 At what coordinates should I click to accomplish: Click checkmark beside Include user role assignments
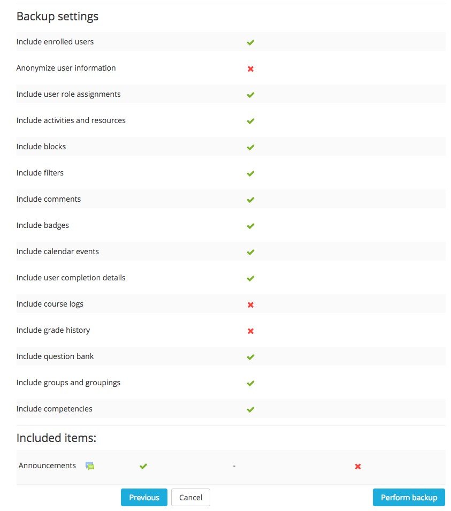click(250, 95)
